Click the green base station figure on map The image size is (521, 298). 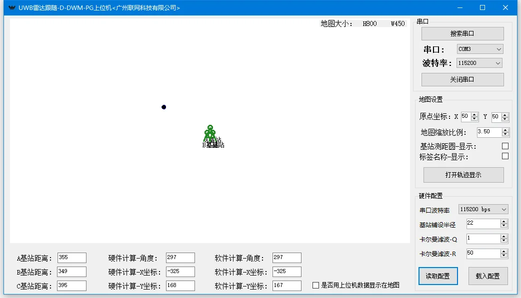tap(210, 133)
